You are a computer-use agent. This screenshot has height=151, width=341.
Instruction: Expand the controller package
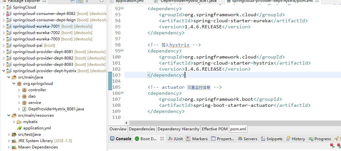[x=19, y=90]
